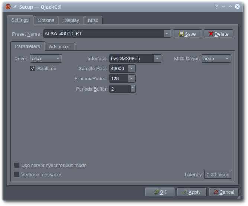This screenshot has height=206, width=248.
Task: Open the Driver alsa dropdown
Action: click(x=46, y=59)
